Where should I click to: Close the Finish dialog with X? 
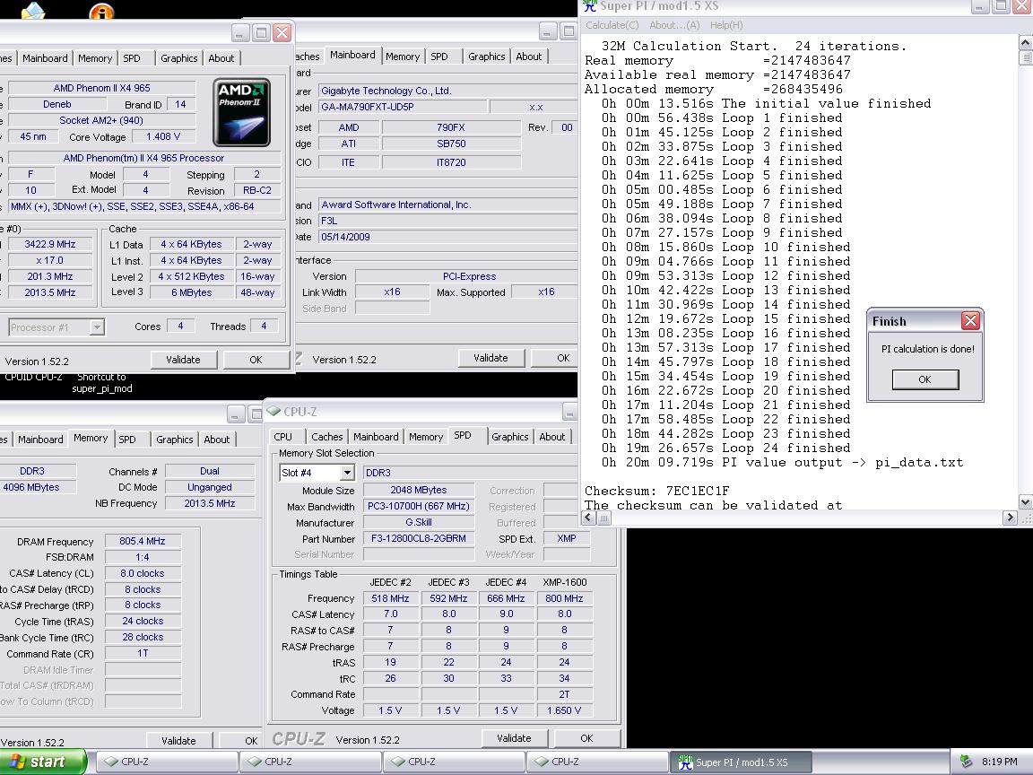coord(969,321)
